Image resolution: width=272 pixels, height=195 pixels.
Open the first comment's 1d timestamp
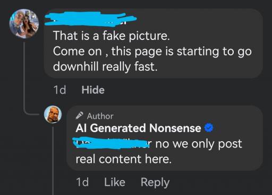[59, 90]
